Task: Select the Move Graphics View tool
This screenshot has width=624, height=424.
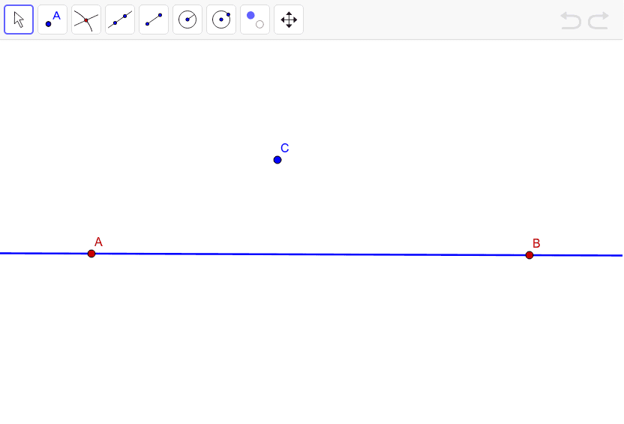Action: point(289,20)
